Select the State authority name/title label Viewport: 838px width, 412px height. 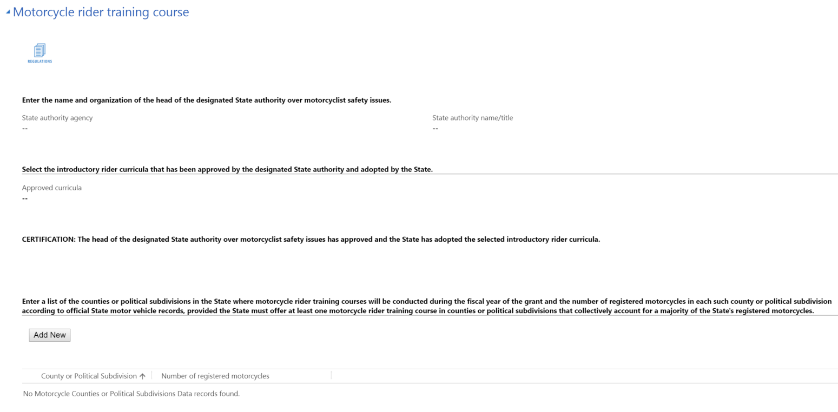(472, 118)
